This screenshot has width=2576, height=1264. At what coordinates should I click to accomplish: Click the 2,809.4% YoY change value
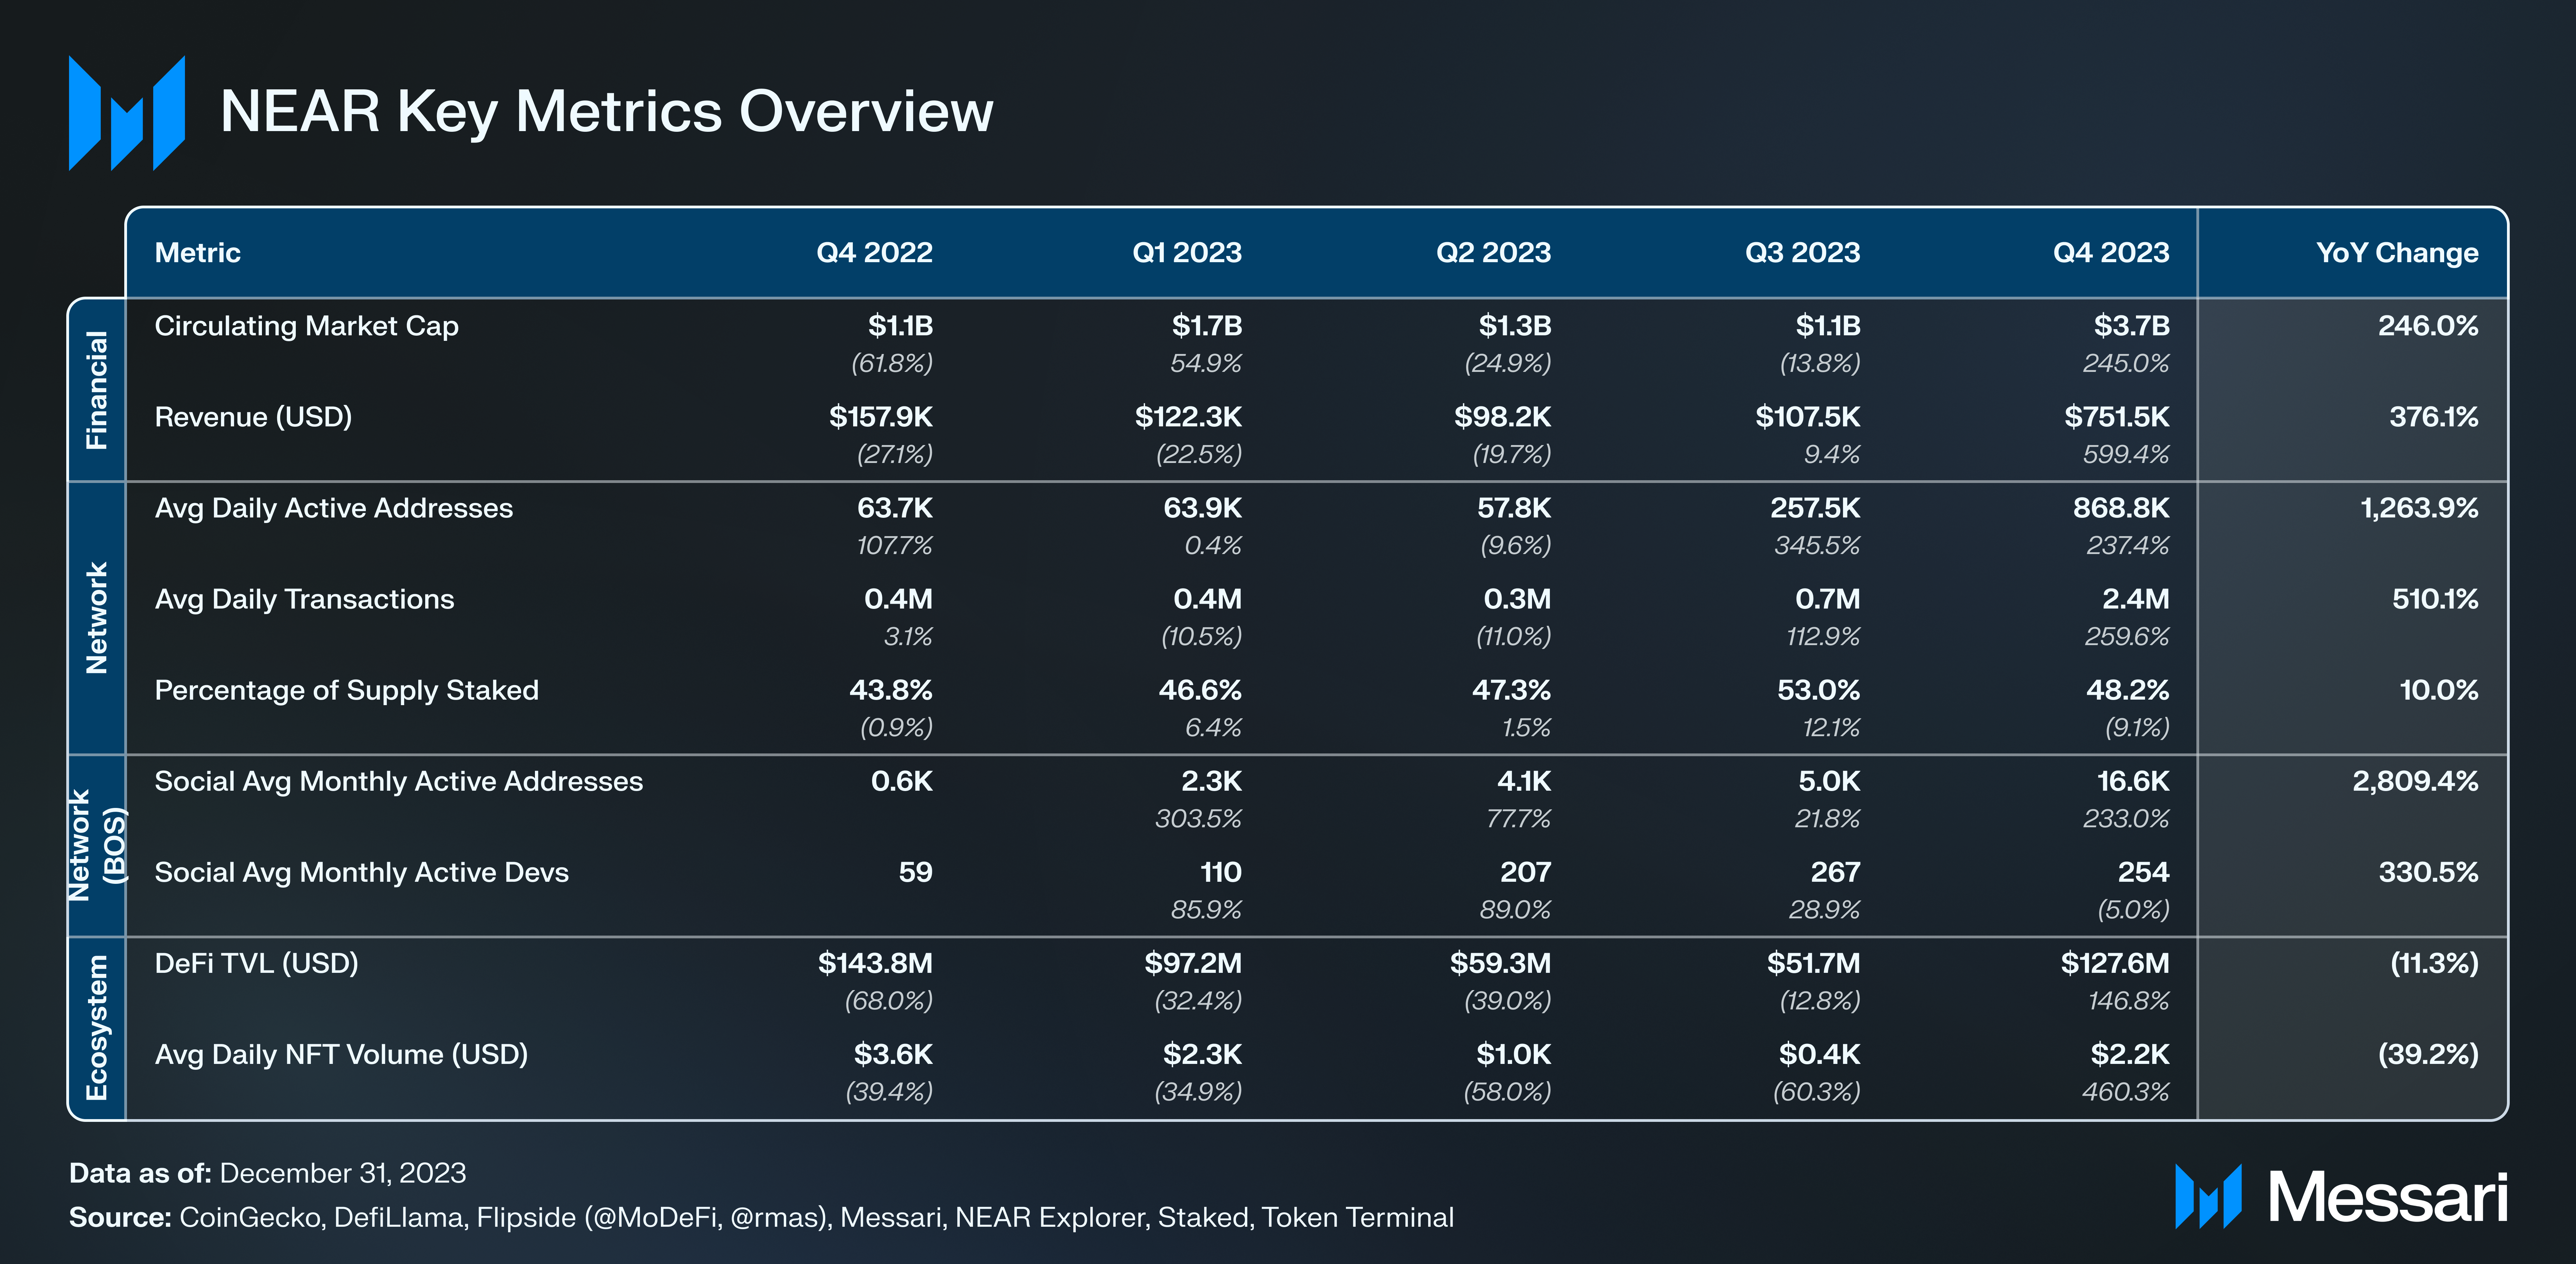(x=2415, y=781)
